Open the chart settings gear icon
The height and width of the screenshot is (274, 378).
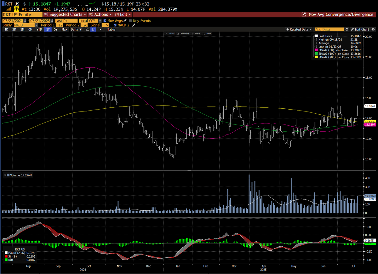tap(373, 29)
